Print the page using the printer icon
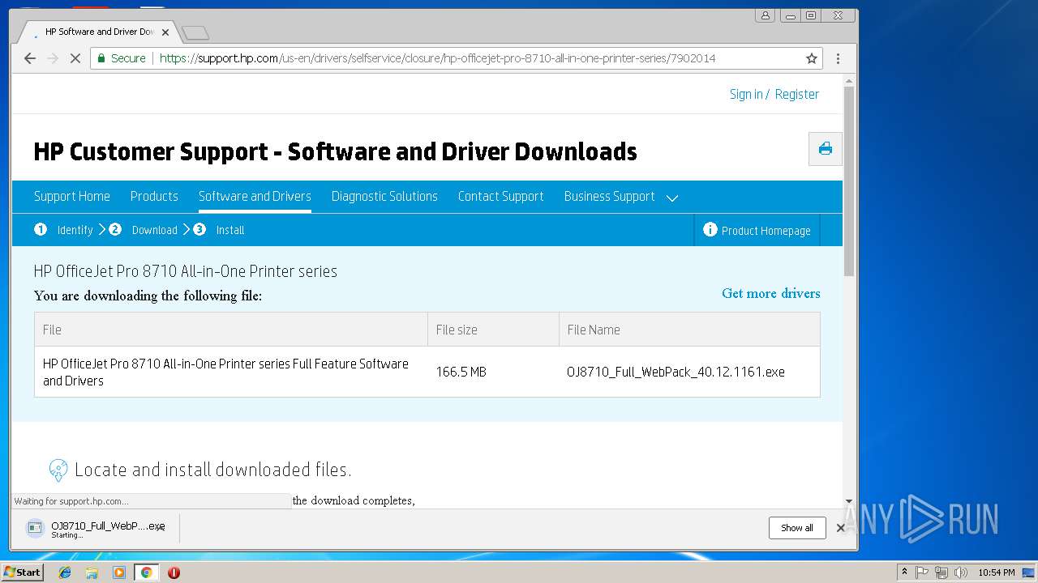This screenshot has width=1038, height=583. click(x=826, y=149)
